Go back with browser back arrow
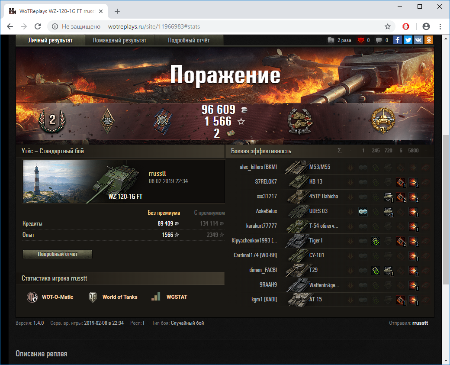The height and width of the screenshot is (365, 450). point(10,26)
